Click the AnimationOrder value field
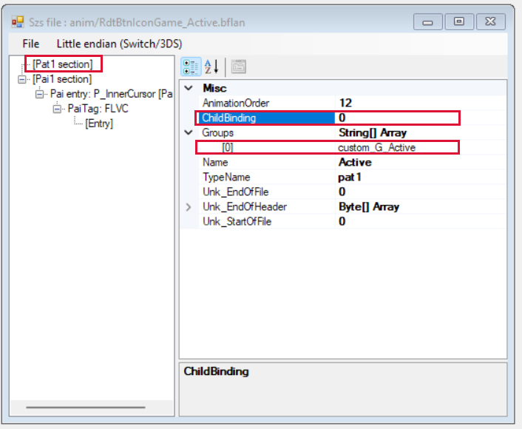Image resolution: width=522 pixels, height=429 pixels. coord(414,103)
